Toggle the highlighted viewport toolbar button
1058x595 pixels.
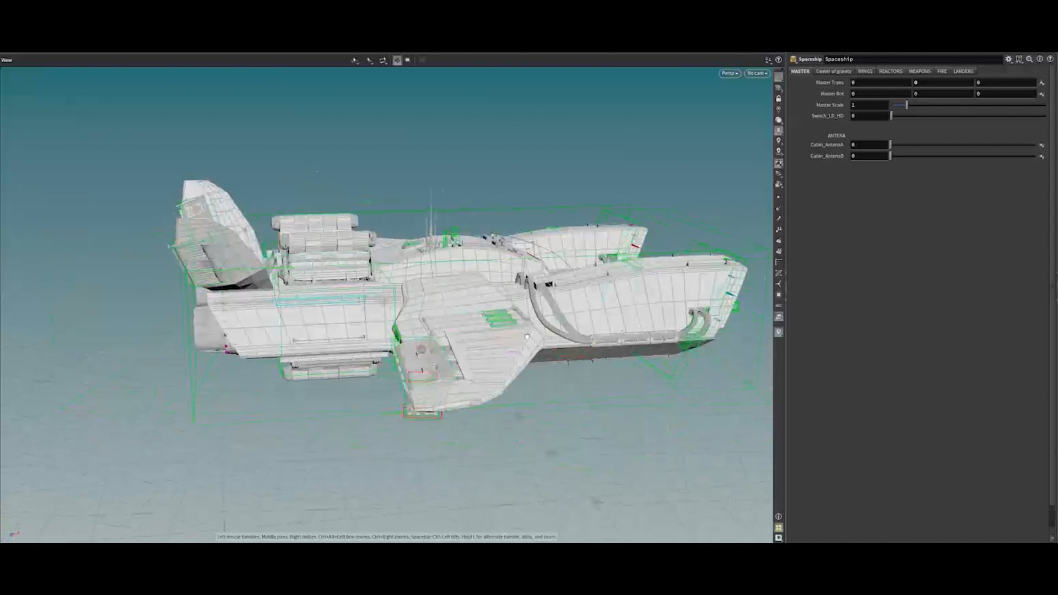point(397,60)
